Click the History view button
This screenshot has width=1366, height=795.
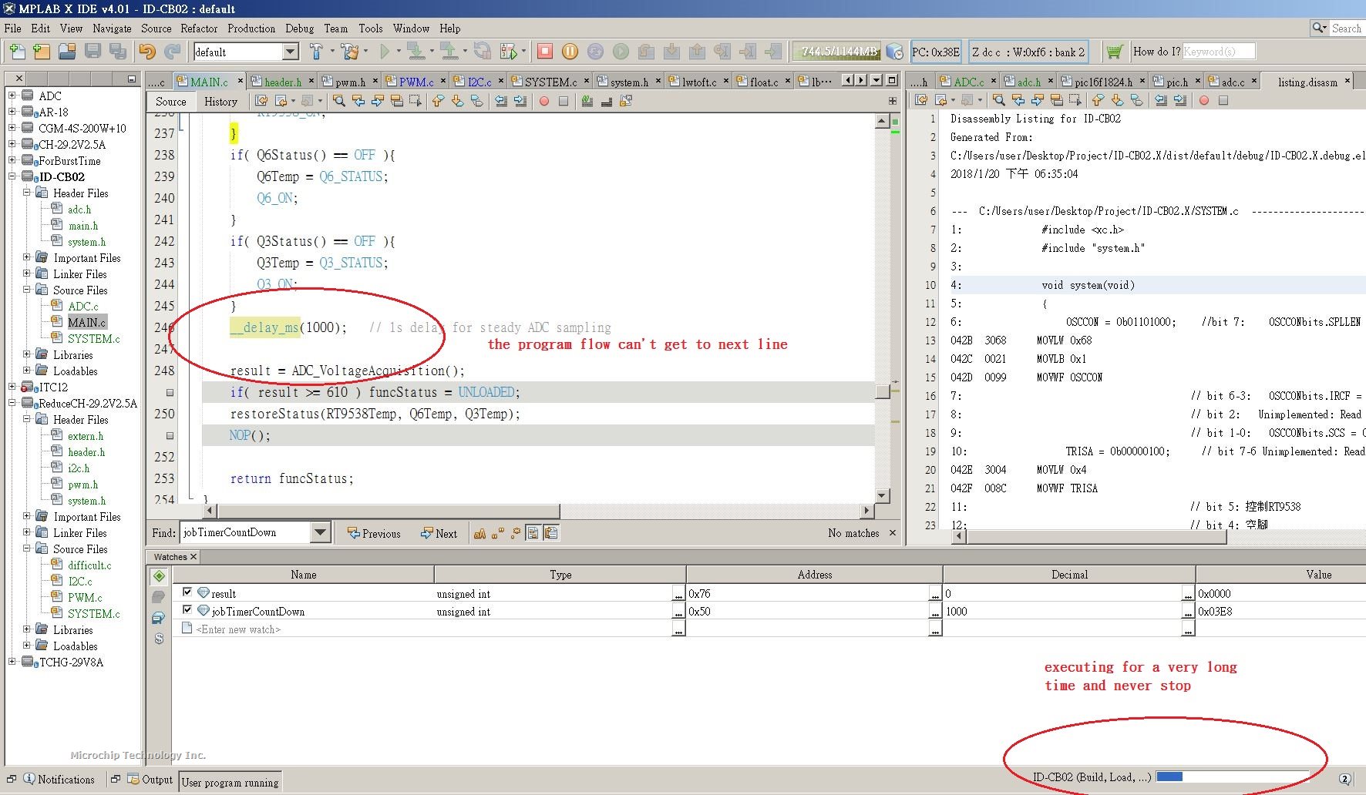click(220, 101)
